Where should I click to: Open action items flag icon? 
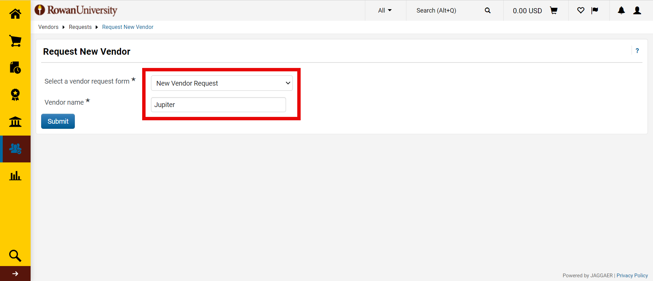tap(595, 11)
